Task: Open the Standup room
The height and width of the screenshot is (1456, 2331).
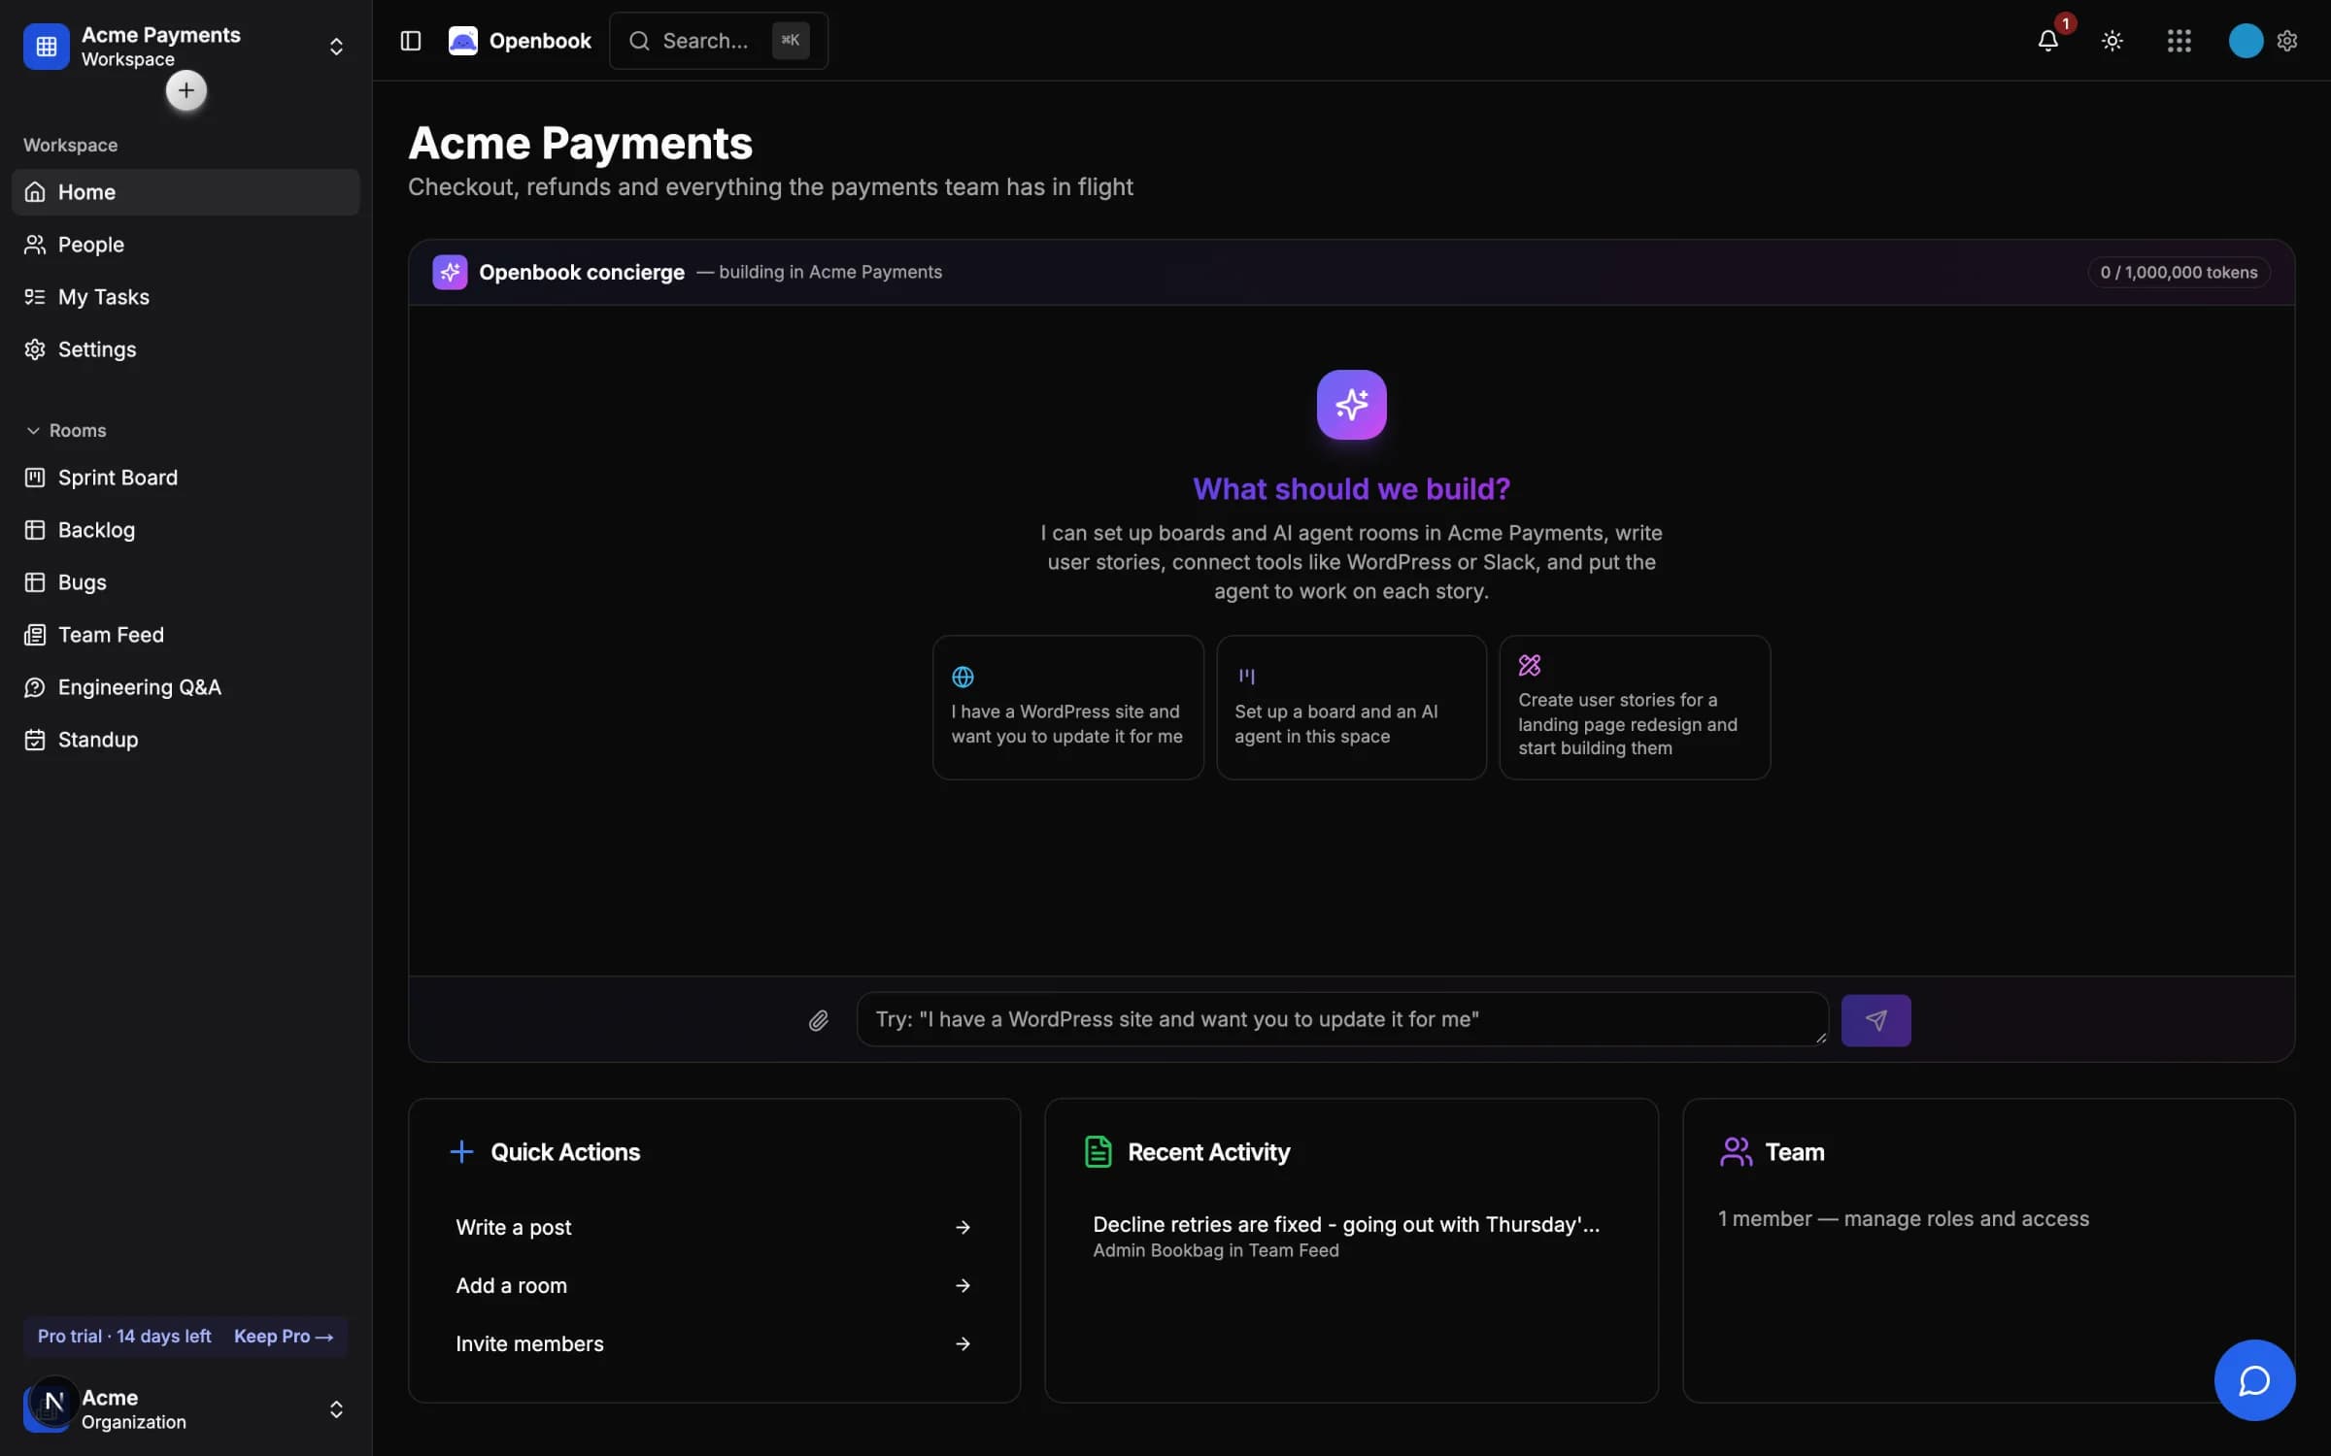Action: click(186, 740)
